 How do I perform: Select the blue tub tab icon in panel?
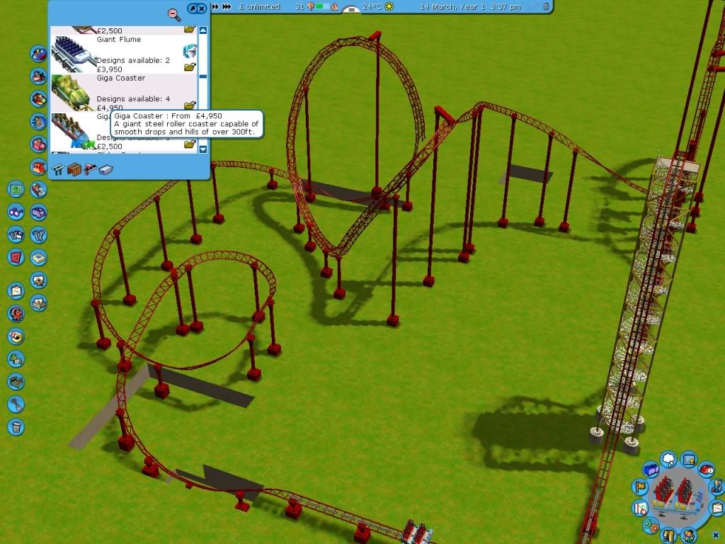click(106, 170)
